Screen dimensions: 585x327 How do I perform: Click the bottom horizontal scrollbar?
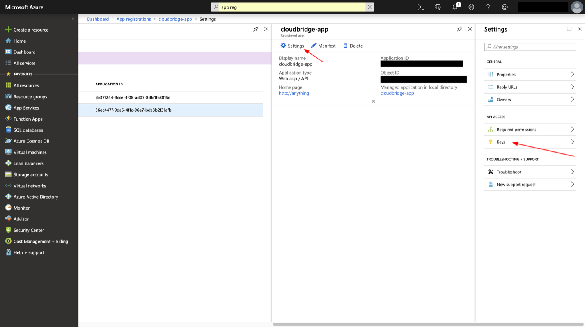[x=428, y=324]
